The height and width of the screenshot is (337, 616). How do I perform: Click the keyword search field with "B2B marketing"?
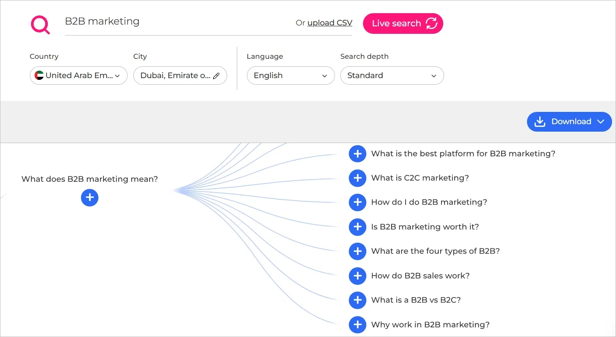point(175,22)
